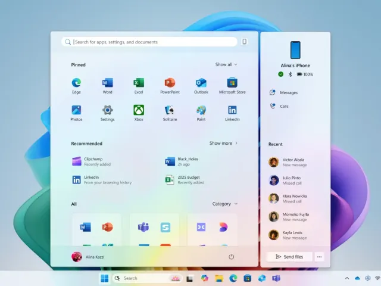The width and height of the screenshot is (381, 286).
Task: Open the Black_Holes Word document
Action: 182,161
